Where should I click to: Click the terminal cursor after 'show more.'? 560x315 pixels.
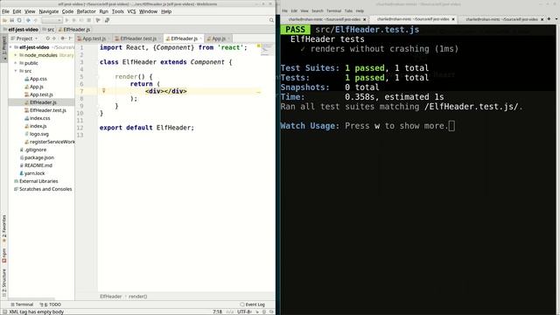[x=451, y=126]
